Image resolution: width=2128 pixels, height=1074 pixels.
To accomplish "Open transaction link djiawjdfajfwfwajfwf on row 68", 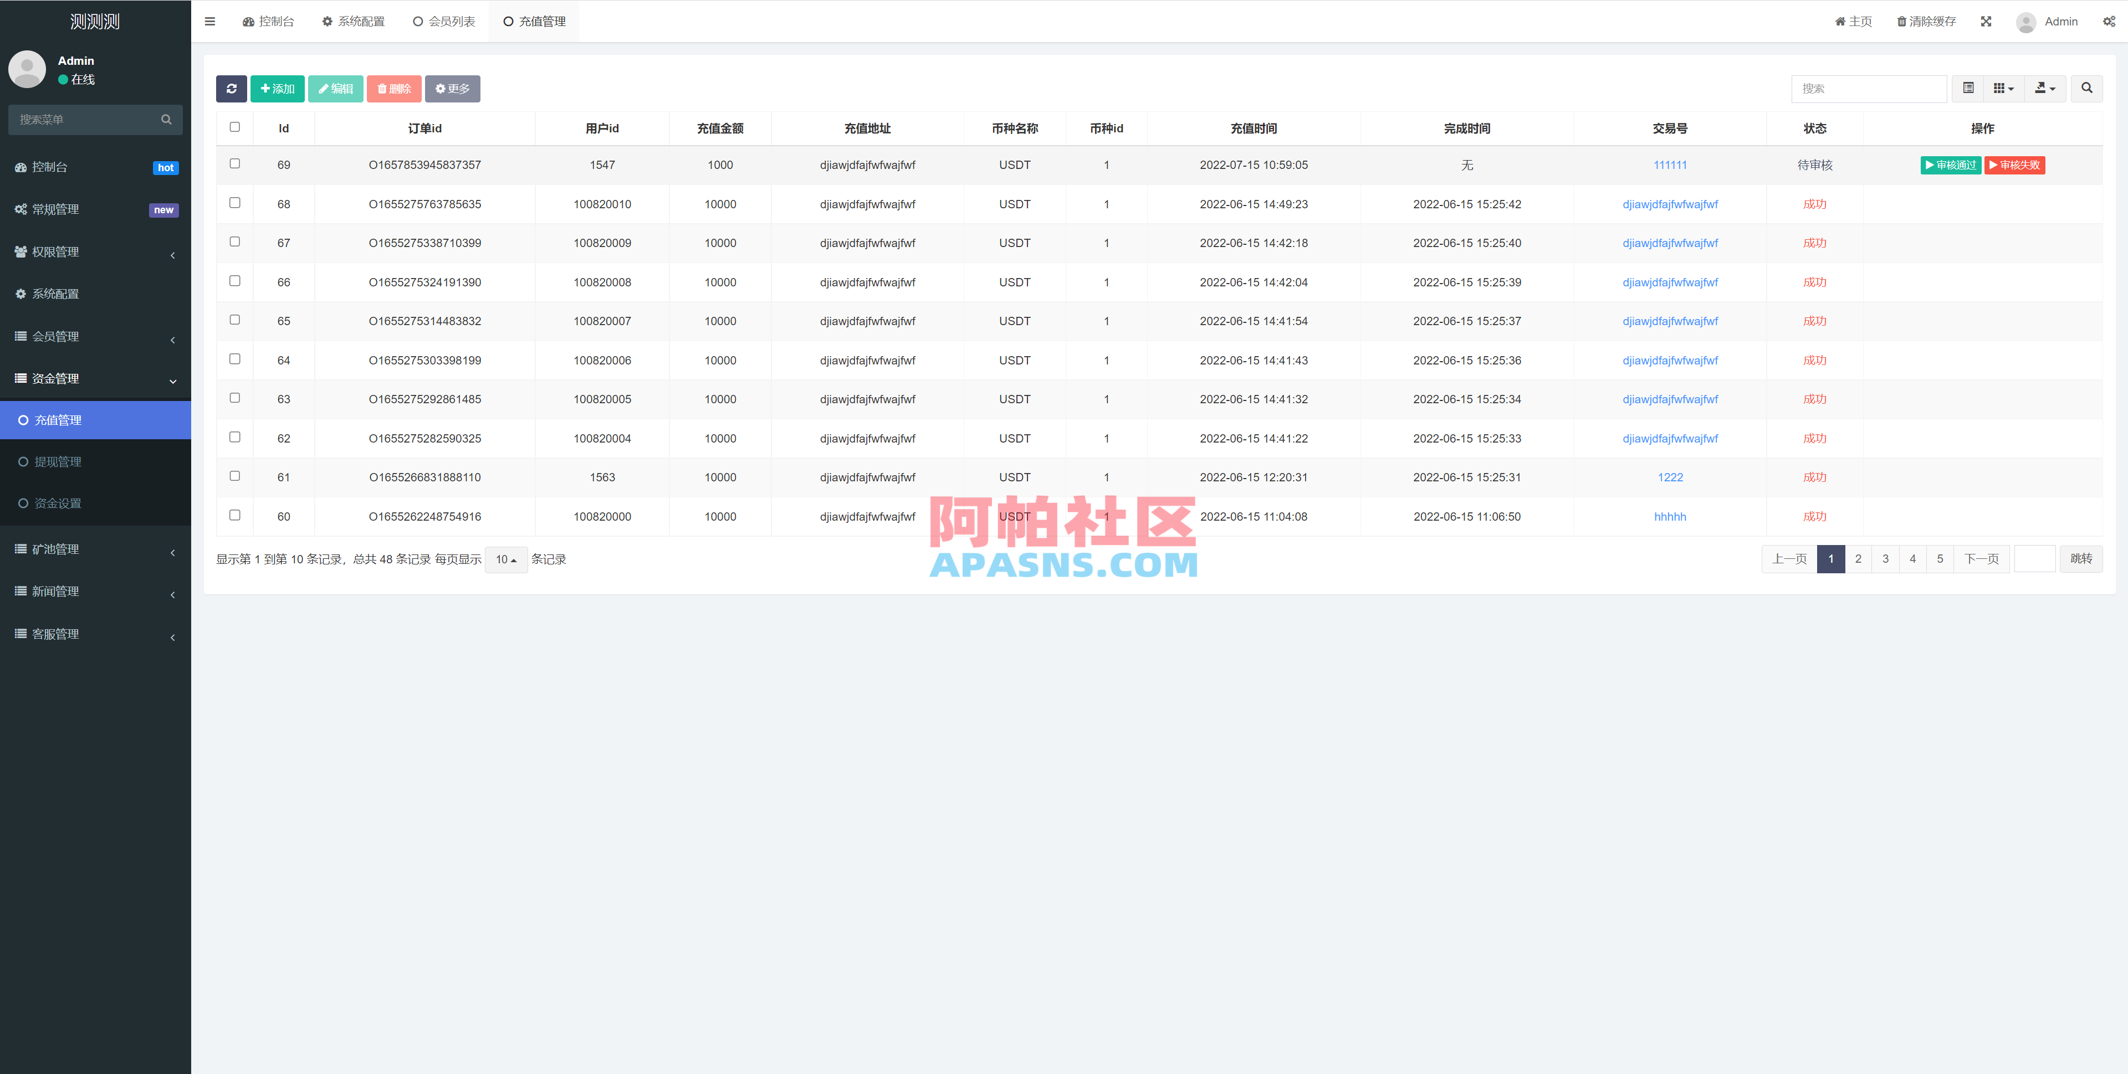I will click(x=1670, y=204).
